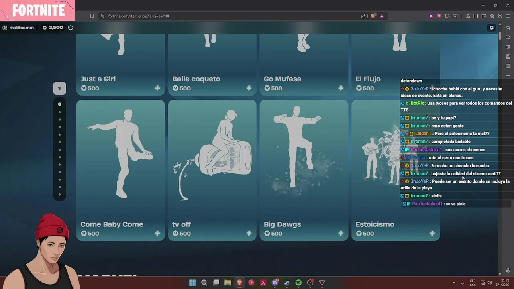Open the browser hamburger menu
This screenshot has width=514, height=289.
click(x=508, y=16)
